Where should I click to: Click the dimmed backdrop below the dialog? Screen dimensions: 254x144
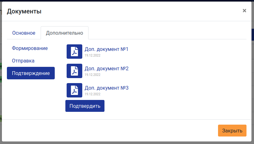[x=127, y=143]
